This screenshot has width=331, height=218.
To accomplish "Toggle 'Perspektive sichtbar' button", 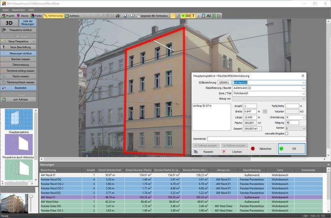I will (x=18, y=30).
